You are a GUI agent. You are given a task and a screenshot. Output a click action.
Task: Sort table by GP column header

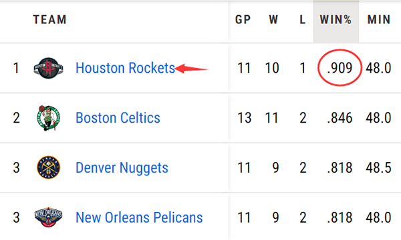pos(243,19)
